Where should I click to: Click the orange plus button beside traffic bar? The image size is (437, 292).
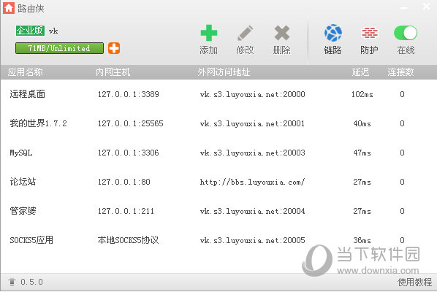click(114, 48)
